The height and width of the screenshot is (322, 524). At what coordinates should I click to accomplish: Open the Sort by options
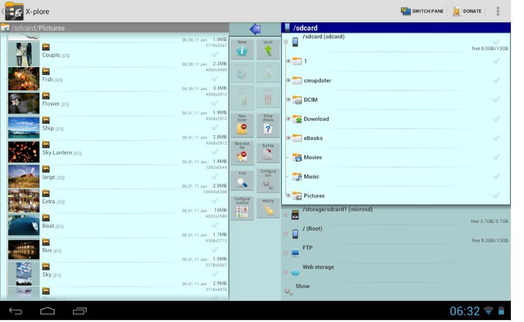pyautogui.click(x=268, y=152)
